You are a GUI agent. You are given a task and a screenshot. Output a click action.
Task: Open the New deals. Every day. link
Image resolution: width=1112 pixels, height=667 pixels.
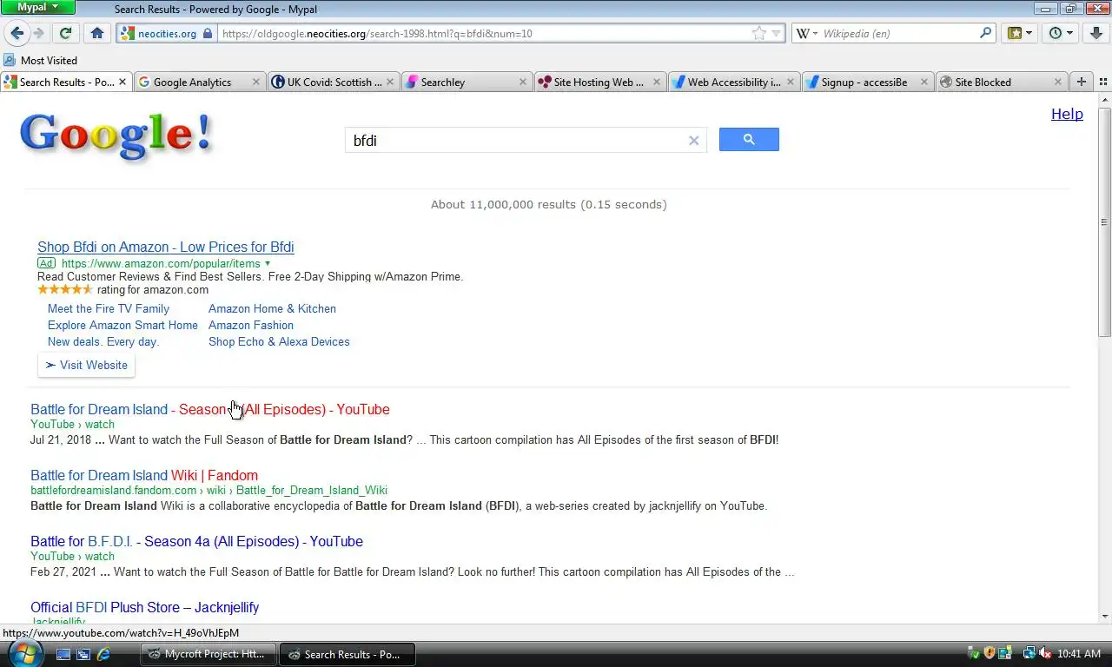tap(103, 341)
